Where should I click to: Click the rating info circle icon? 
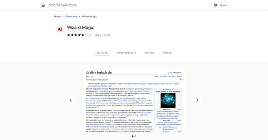[x=89, y=35]
